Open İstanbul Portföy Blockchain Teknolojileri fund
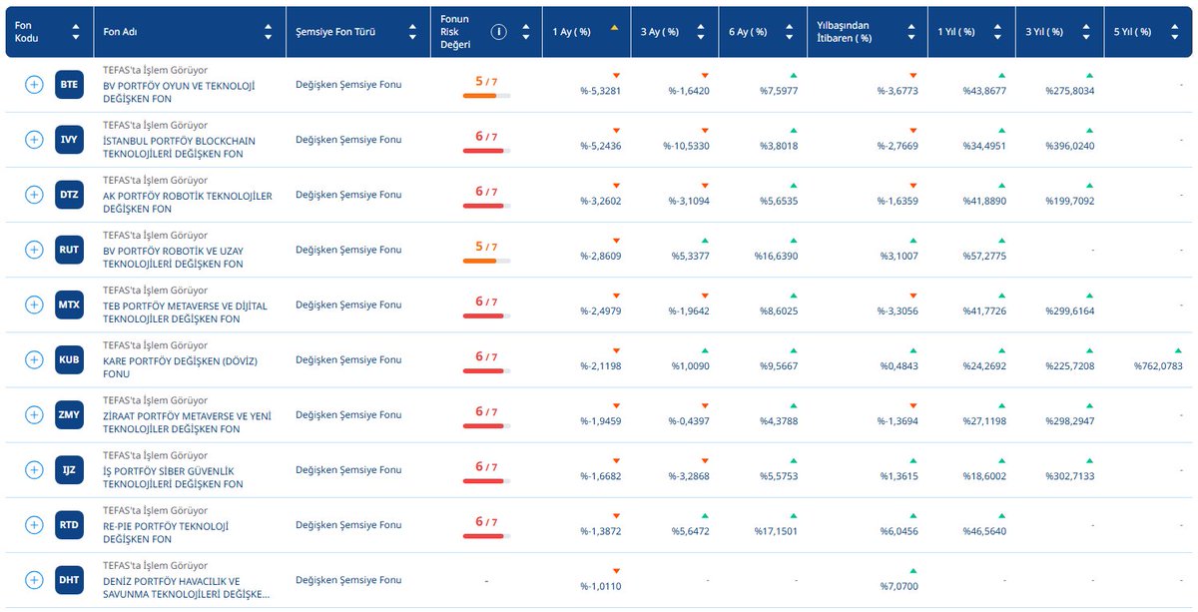This screenshot has height=612, width=1198. pyautogui.click(x=179, y=147)
